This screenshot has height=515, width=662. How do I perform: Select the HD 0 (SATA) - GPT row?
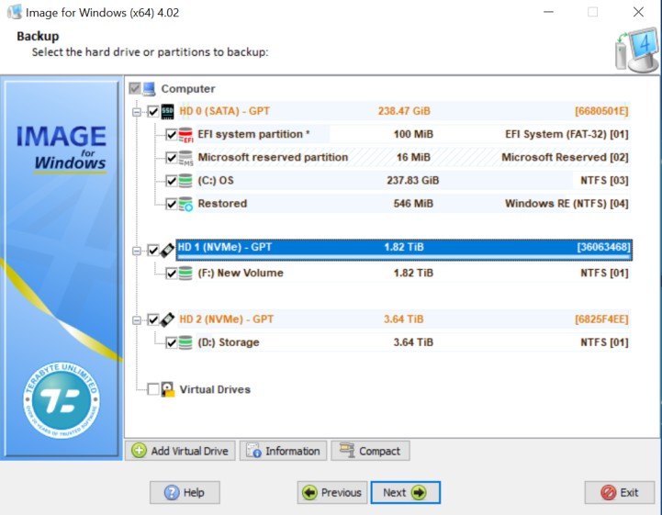click(x=404, y=111)
